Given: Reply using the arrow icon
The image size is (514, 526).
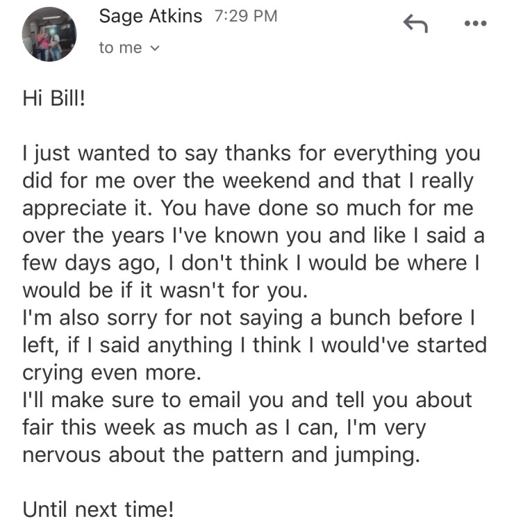Looking at the screenshot, I should coord(415,25).
